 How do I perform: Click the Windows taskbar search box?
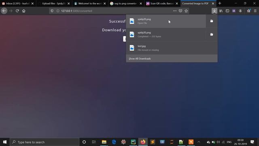pyautogui.click(x=45, y=142)
